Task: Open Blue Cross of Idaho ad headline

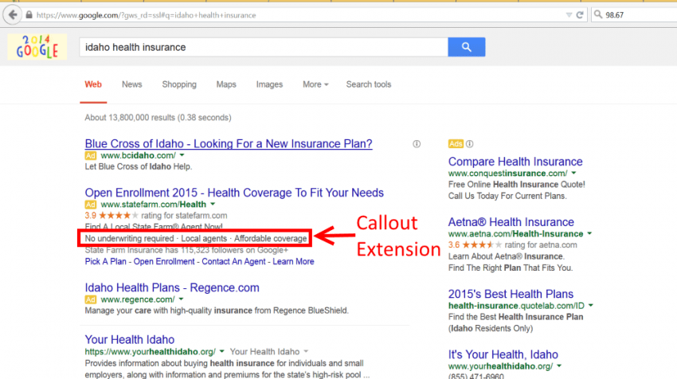Action: pyautogui.click(x=229, y=144)
